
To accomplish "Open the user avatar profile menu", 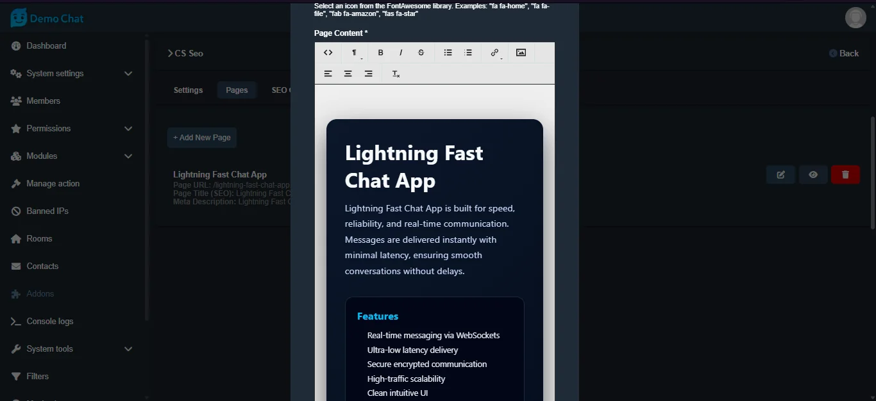I will pyautogui.click(x=855, y=18).
